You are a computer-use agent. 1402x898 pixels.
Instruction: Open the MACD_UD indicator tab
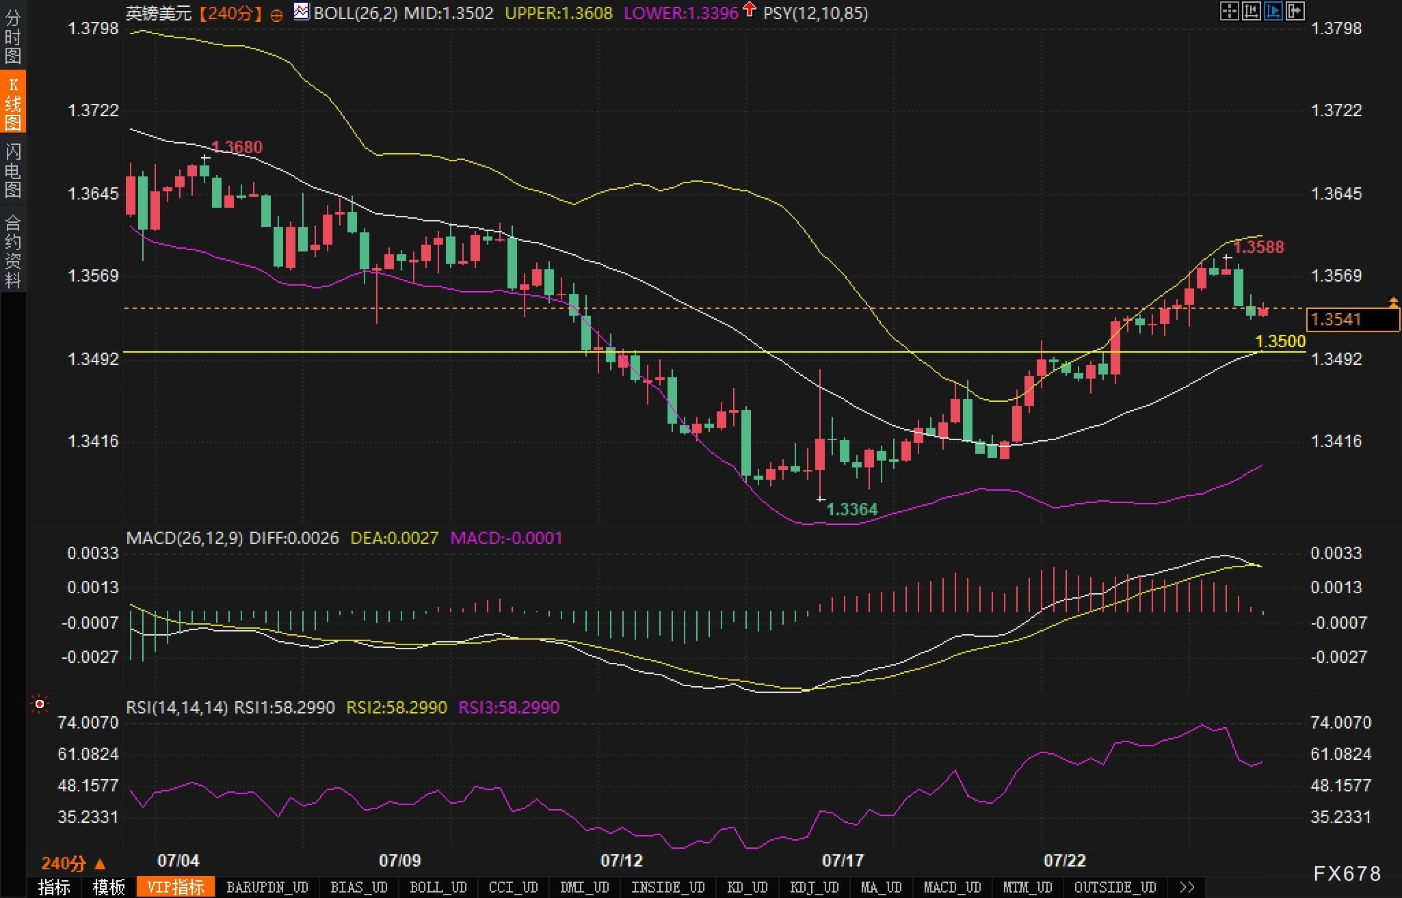pyautogui.click(x=952, y=887)
